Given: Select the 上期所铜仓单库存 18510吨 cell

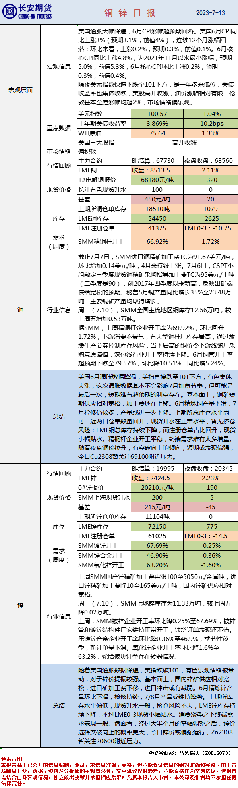Looking at the screenshot, I should (157, 209).
